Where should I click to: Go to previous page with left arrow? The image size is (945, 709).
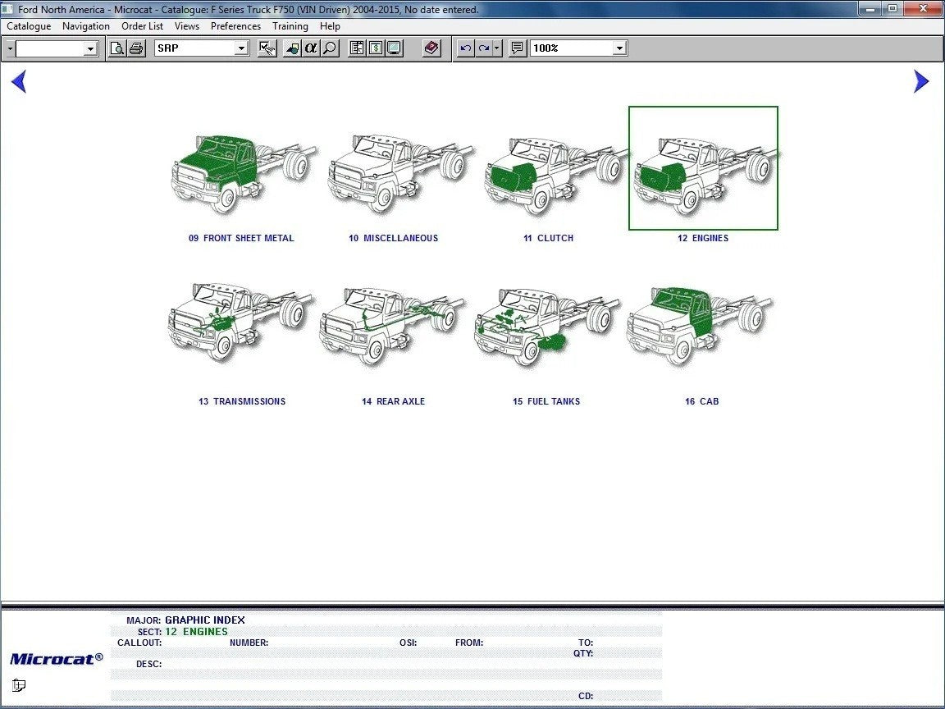[x=18, y=81]
